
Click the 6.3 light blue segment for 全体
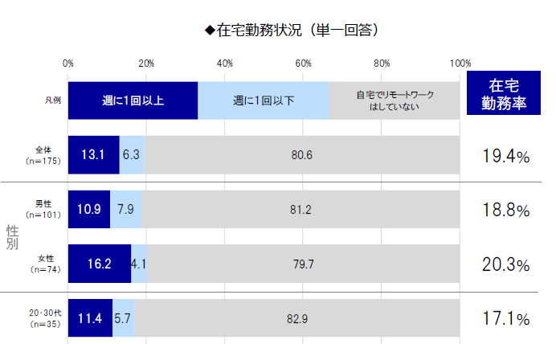(x=132, y=155)
